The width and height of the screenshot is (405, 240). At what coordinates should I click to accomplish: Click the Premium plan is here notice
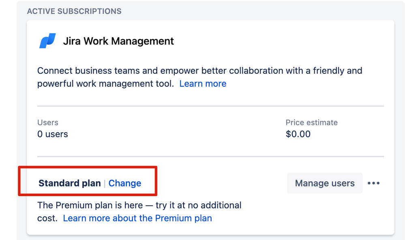(139, 212)
